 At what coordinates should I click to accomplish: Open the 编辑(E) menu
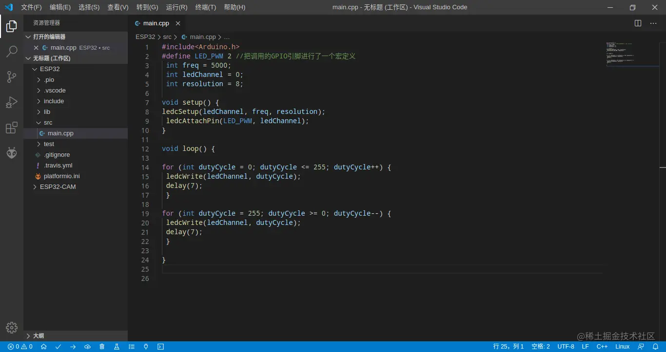(60, 7)
